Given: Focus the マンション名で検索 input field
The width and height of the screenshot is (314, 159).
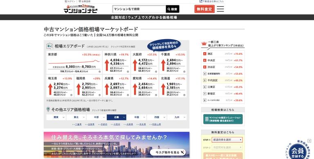Looking at the screenshot, I should pyautogui.click(x=139, y=9).
